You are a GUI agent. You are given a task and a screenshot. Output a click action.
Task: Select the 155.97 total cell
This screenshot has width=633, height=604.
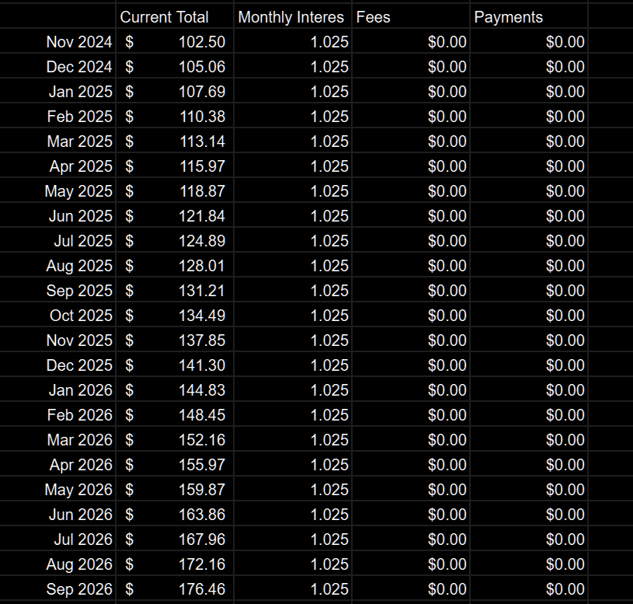tap(175, 465)
